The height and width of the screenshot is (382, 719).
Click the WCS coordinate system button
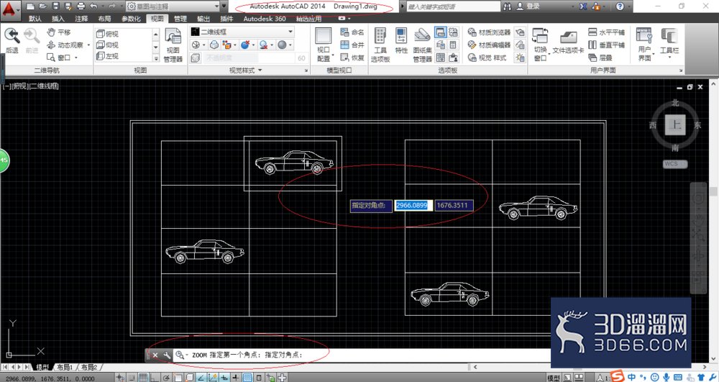(674, 164)
